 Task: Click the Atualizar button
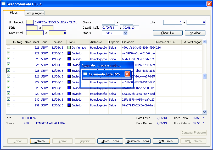(x=195, y=33)
